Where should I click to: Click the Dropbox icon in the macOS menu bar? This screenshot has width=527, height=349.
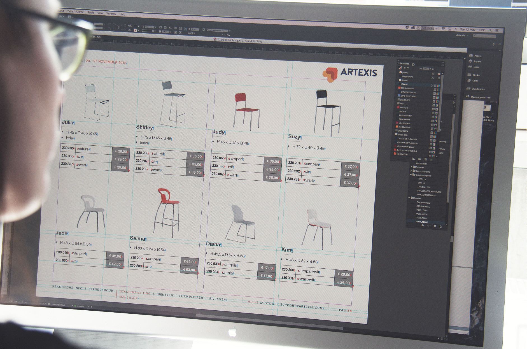tap(407, 27)
